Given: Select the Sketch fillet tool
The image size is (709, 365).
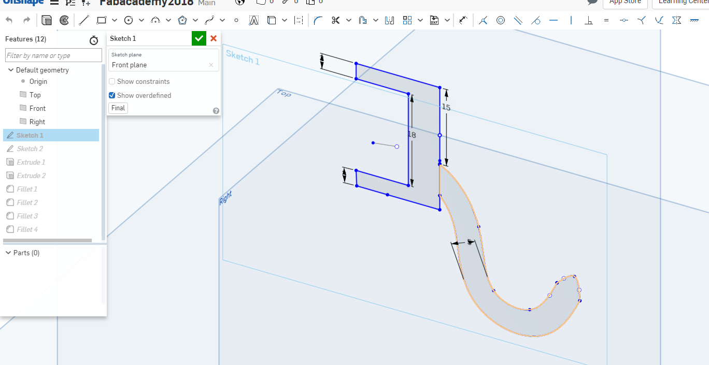Looking at the screenshot, I should pyautogui.click(x=318, y=21).
